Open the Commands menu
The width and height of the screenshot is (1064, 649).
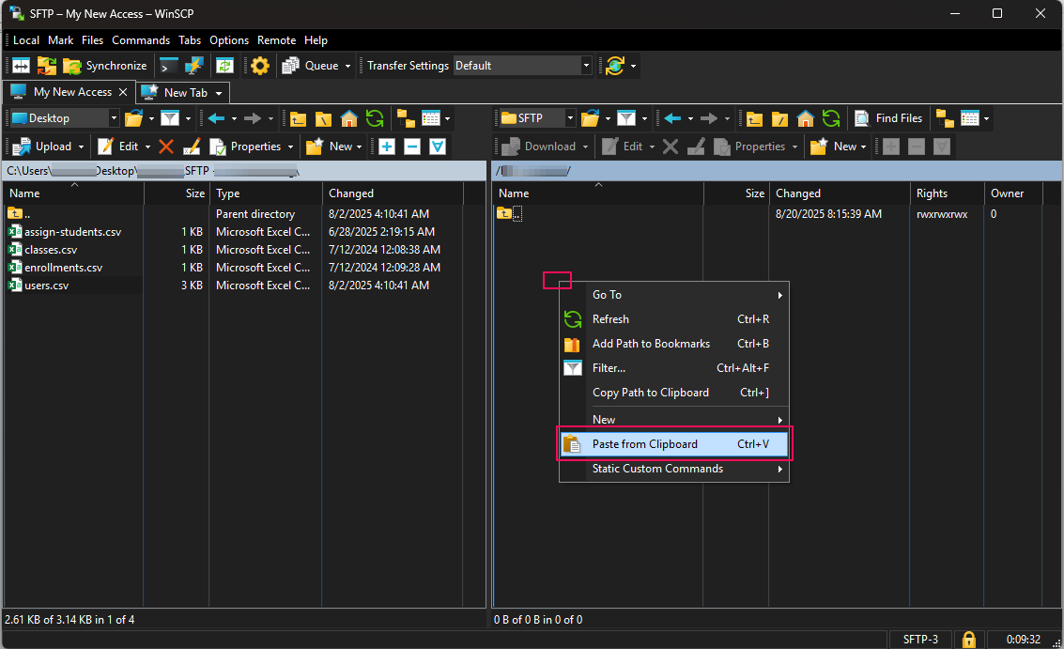pos(141,40)
